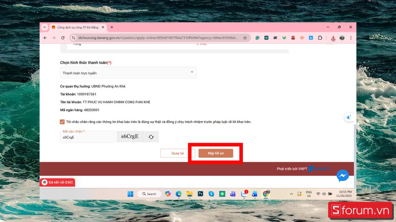The image size is (396, 222).
Task: Open the Grammarly extension
Action: click(257, 38)
